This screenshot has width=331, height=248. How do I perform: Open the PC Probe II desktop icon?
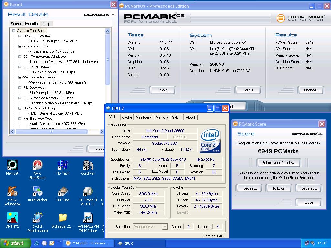pyautogui.click(x=88, y=191)
